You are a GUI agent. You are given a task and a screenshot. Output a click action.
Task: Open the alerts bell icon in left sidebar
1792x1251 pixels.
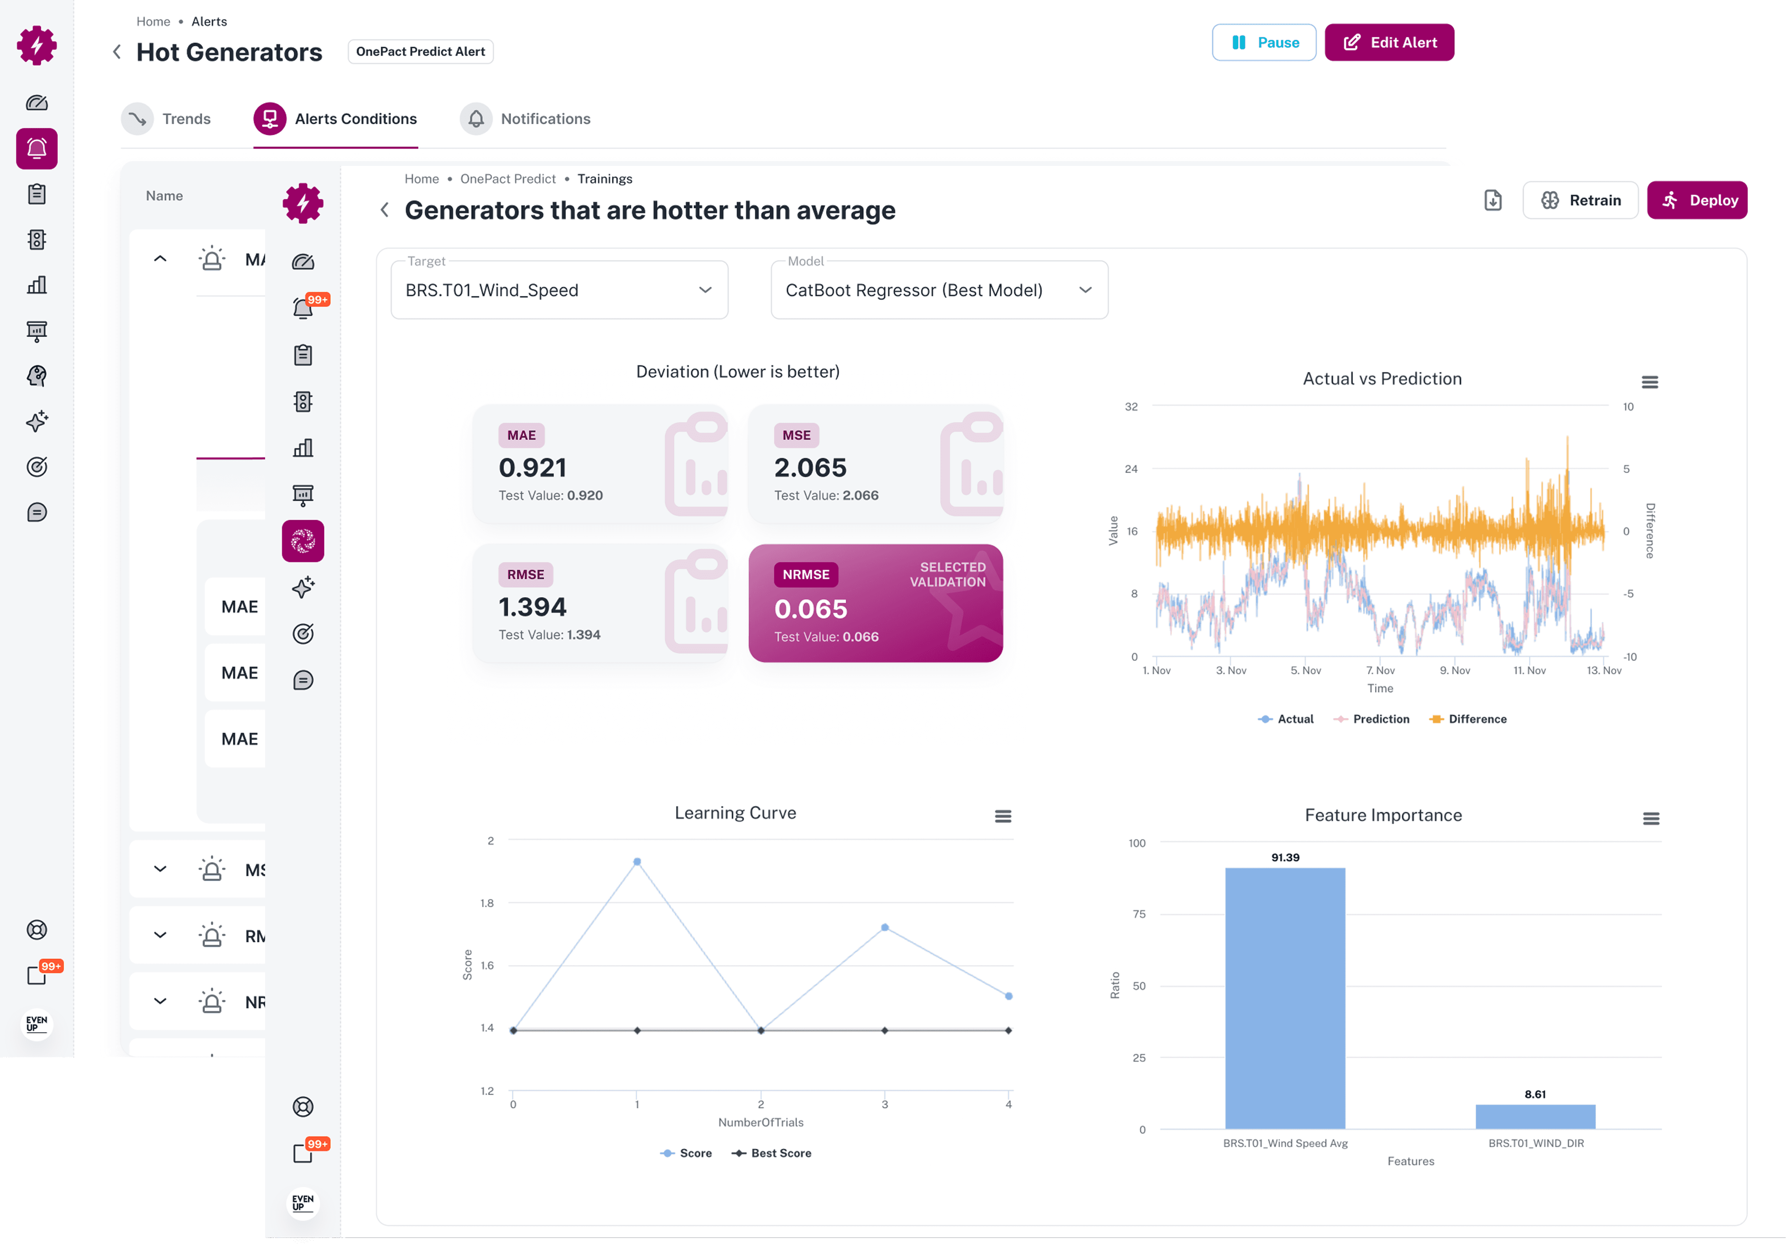pos(37,148)
